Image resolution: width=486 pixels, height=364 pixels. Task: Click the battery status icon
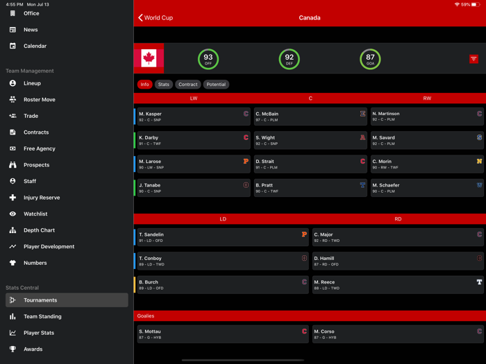(x=476, y=4)
